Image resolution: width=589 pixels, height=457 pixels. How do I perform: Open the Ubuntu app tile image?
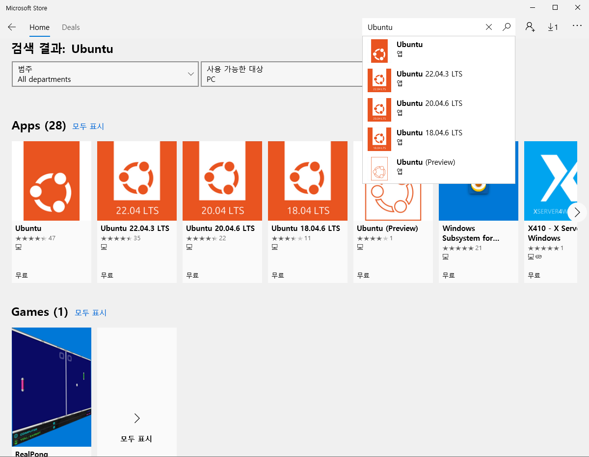tap(52, 181)
